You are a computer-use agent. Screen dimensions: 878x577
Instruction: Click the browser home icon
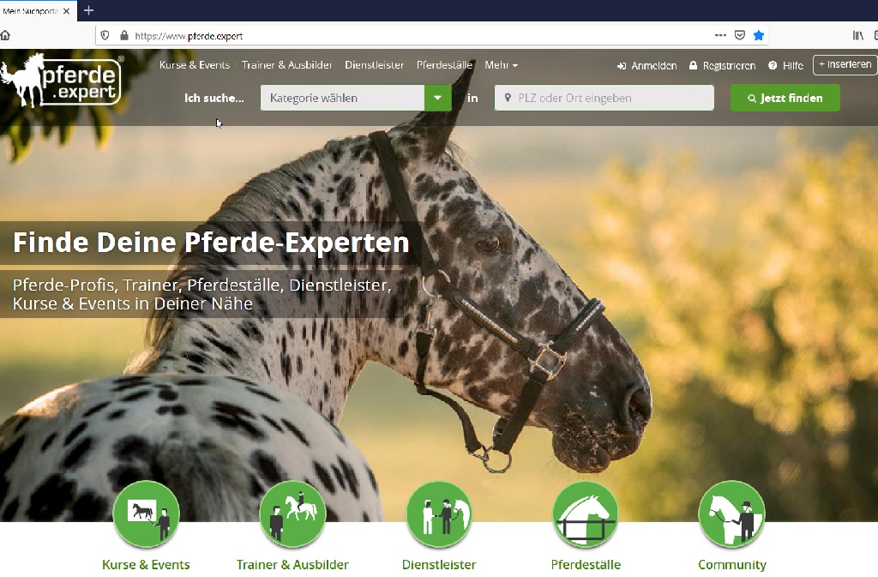pos(5,35)
